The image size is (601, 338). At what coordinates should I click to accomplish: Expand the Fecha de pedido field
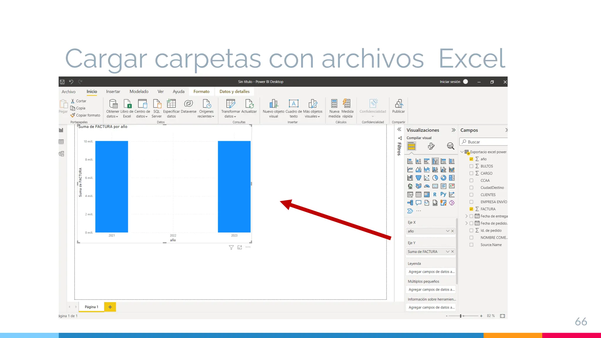[x=466, y=223]
